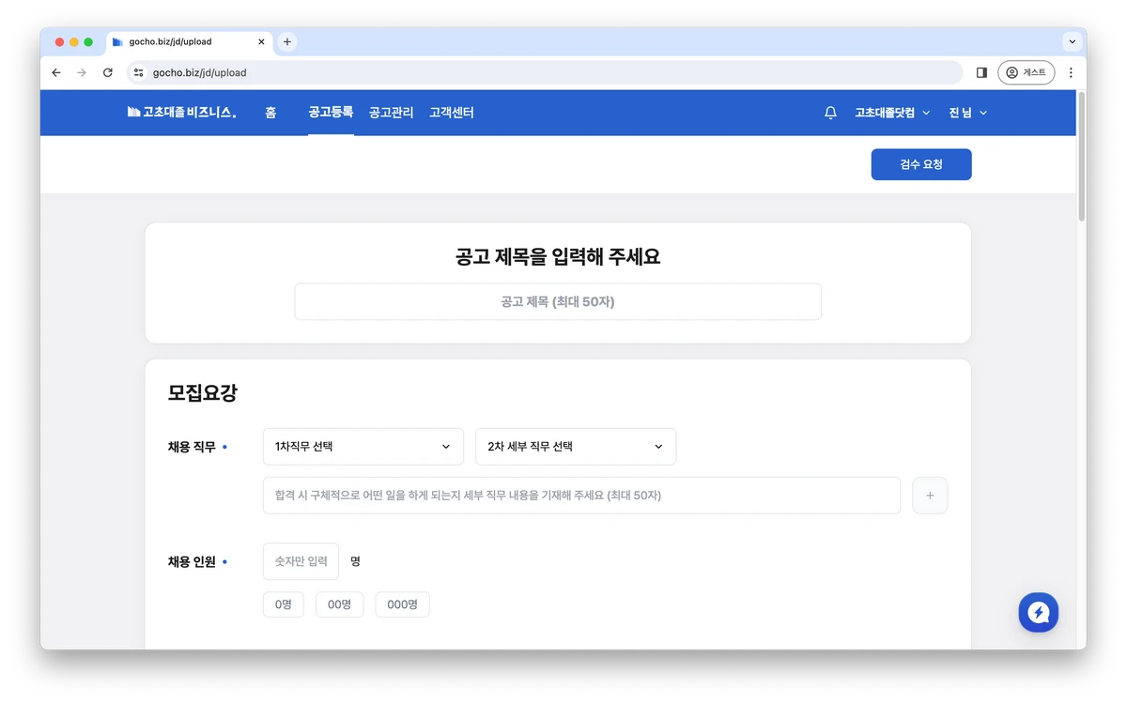
Task: Reload the page with the refresh icon
Action: point(108,72)
